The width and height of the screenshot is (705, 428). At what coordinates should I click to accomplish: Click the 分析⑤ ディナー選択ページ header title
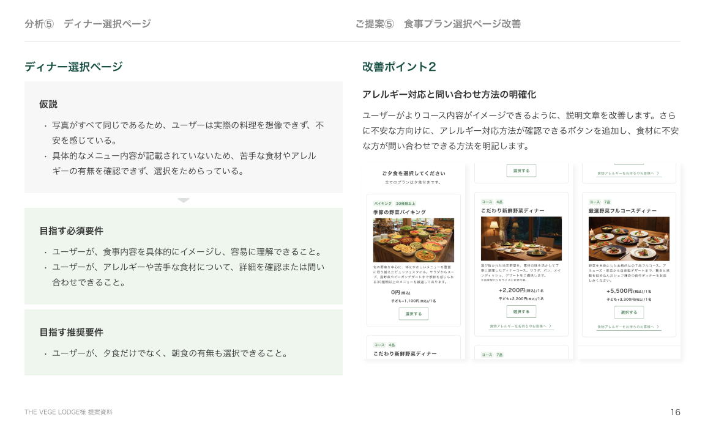pyautogui.click(x=88, y=24)
